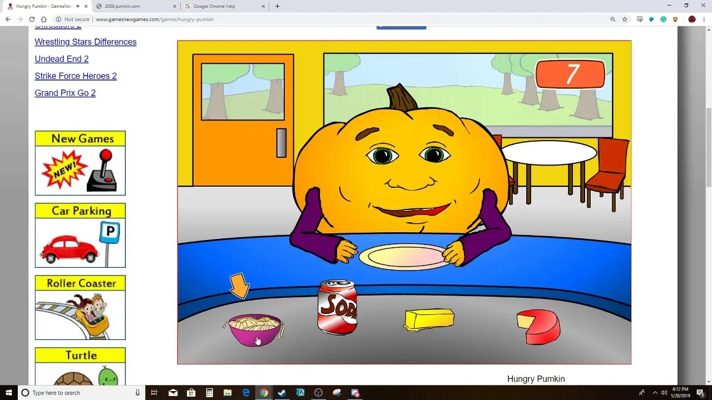Switch to the Google Chrome Help tab
Screen dimensions: 712x400
pyautogui.click(x=225, y=6)
